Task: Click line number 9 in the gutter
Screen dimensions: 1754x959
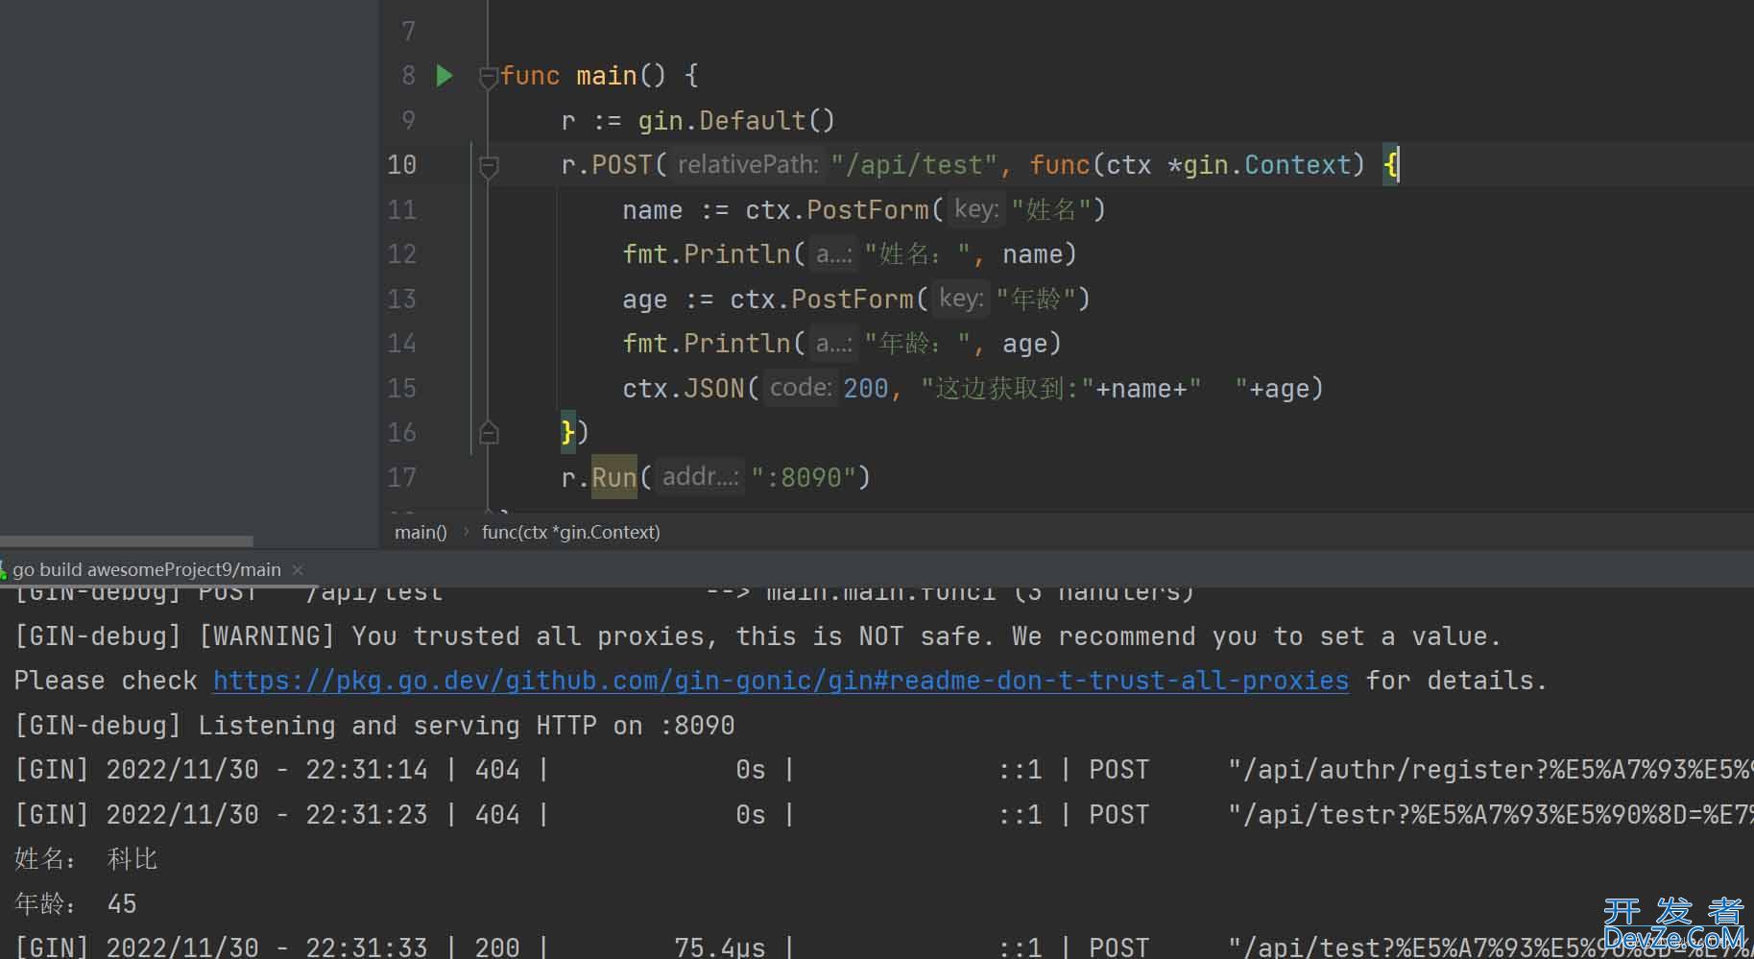Action: pos(408,121)
